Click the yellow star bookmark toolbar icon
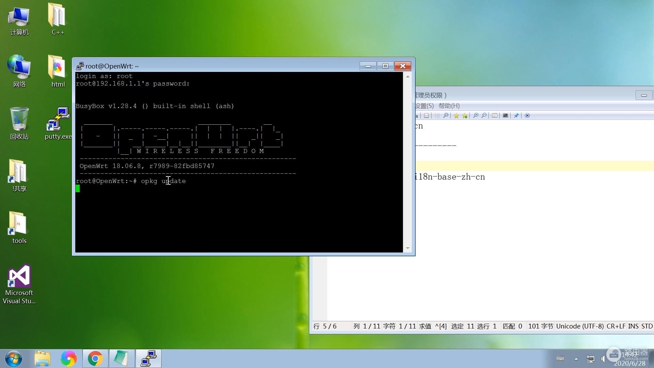 456,116
